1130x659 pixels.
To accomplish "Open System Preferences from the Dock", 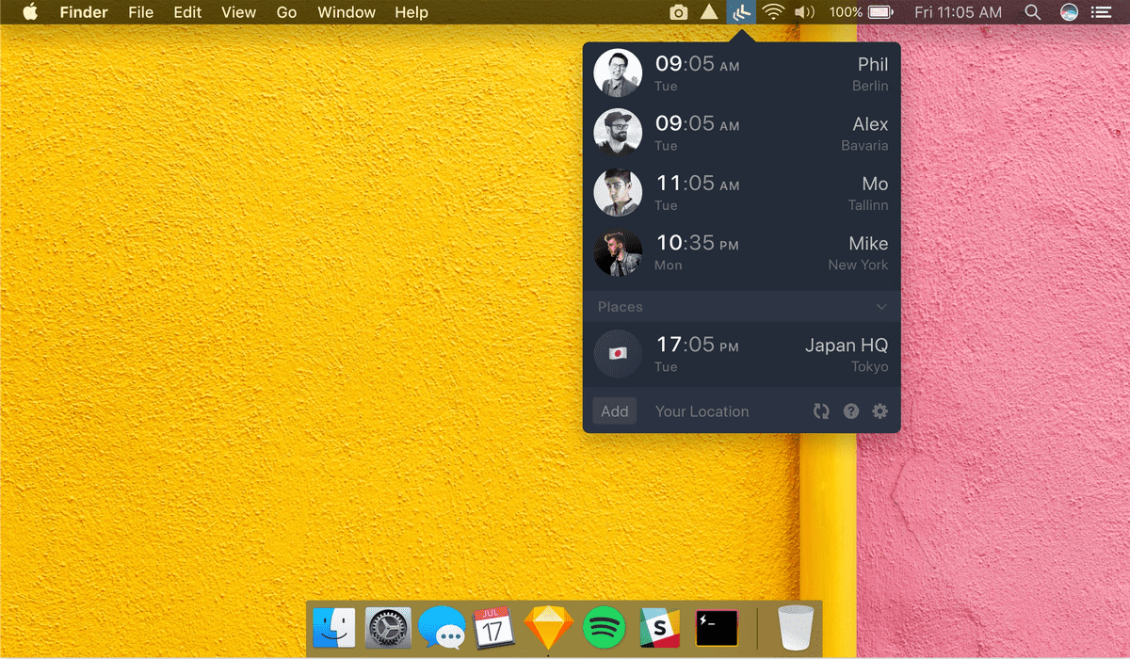I will (x=388, y=627).
